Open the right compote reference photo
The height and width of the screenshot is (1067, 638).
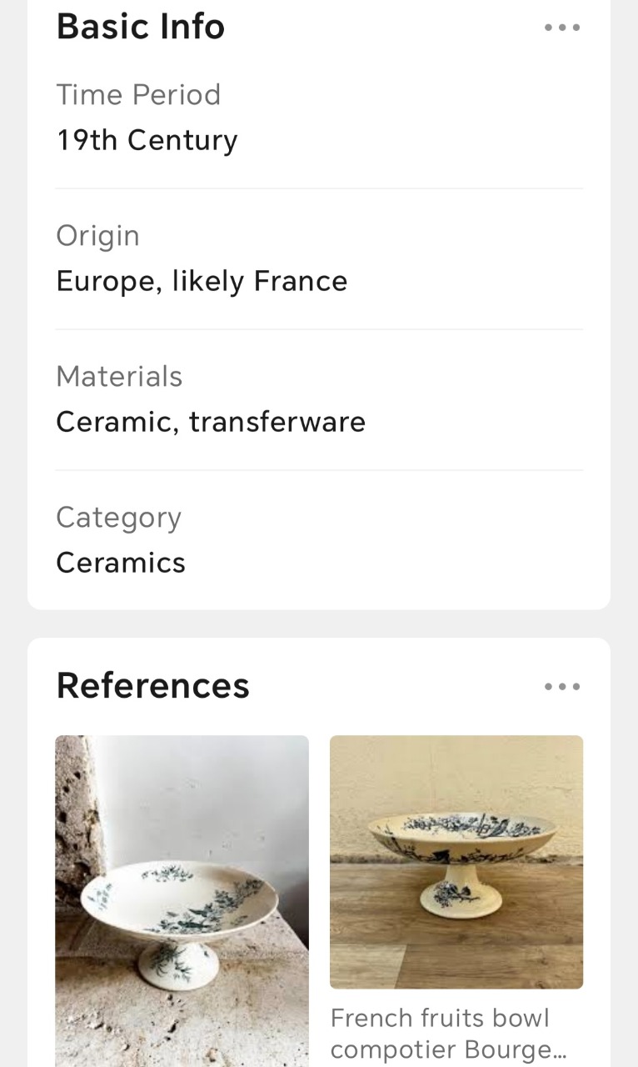coord(456,861)
